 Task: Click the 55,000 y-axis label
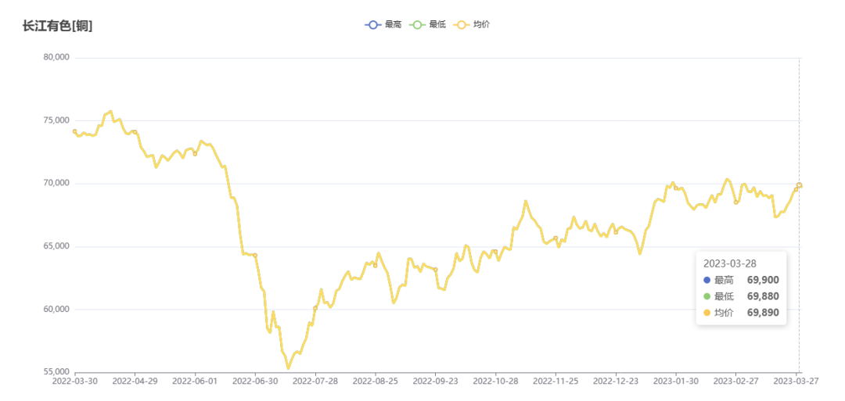point(56,372)
